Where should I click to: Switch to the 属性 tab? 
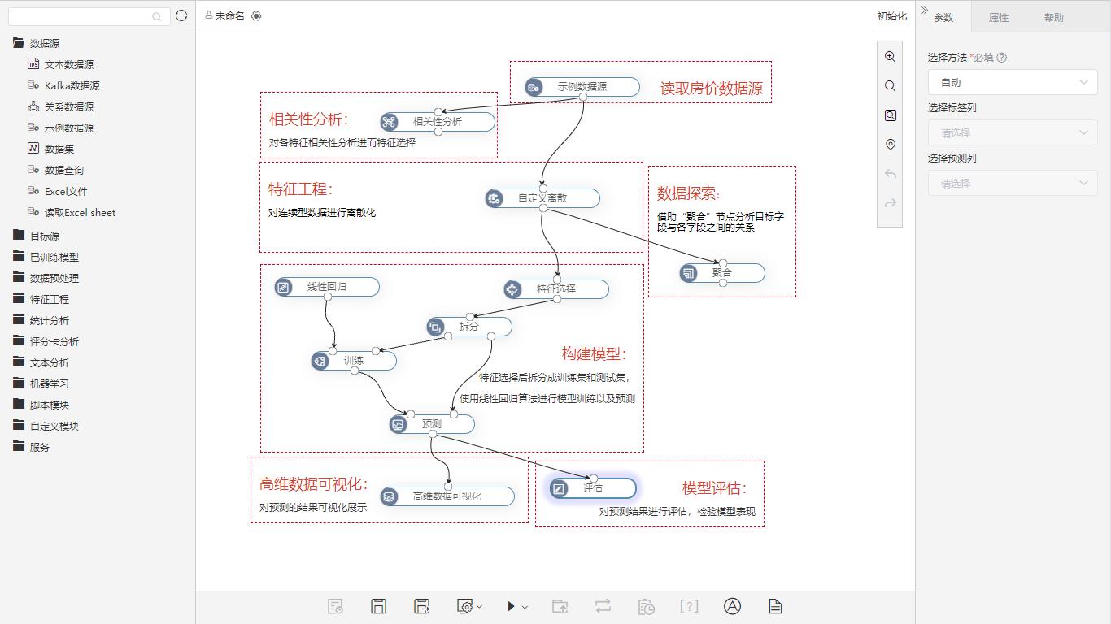[998, 16]
